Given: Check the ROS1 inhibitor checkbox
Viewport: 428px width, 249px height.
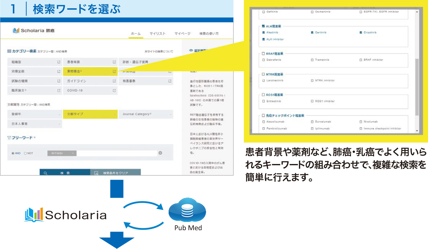Looking at the screenshot, I should click(312, 101).
